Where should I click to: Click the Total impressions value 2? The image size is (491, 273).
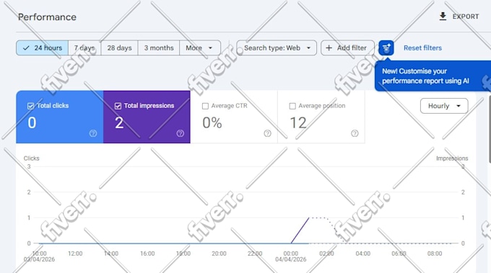[x=119, y=122]
